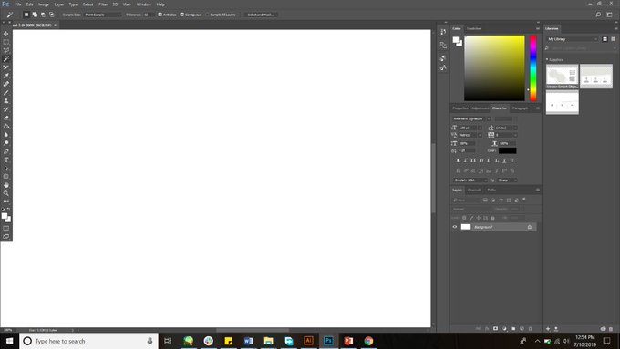
Task: Pick a shade in the yellow color field
Action: [494, 68]
